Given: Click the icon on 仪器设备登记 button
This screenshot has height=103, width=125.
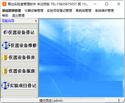Looking at the screenshot, I should (6, 32).
